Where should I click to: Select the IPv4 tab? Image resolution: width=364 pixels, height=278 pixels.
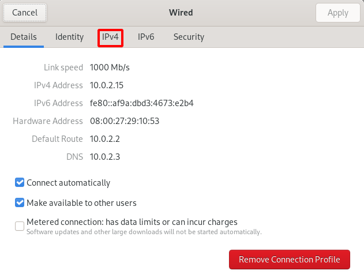click(110, 37)
